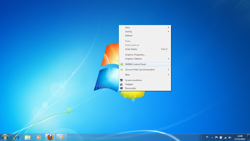Open Screen resolution settings
This screenshot has height=141, width=250.
point(145,80)
